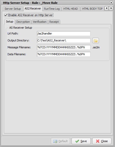Open the HTML BODY TOP tab

[92, 9]
